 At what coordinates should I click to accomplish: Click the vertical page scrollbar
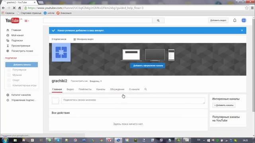253,65
